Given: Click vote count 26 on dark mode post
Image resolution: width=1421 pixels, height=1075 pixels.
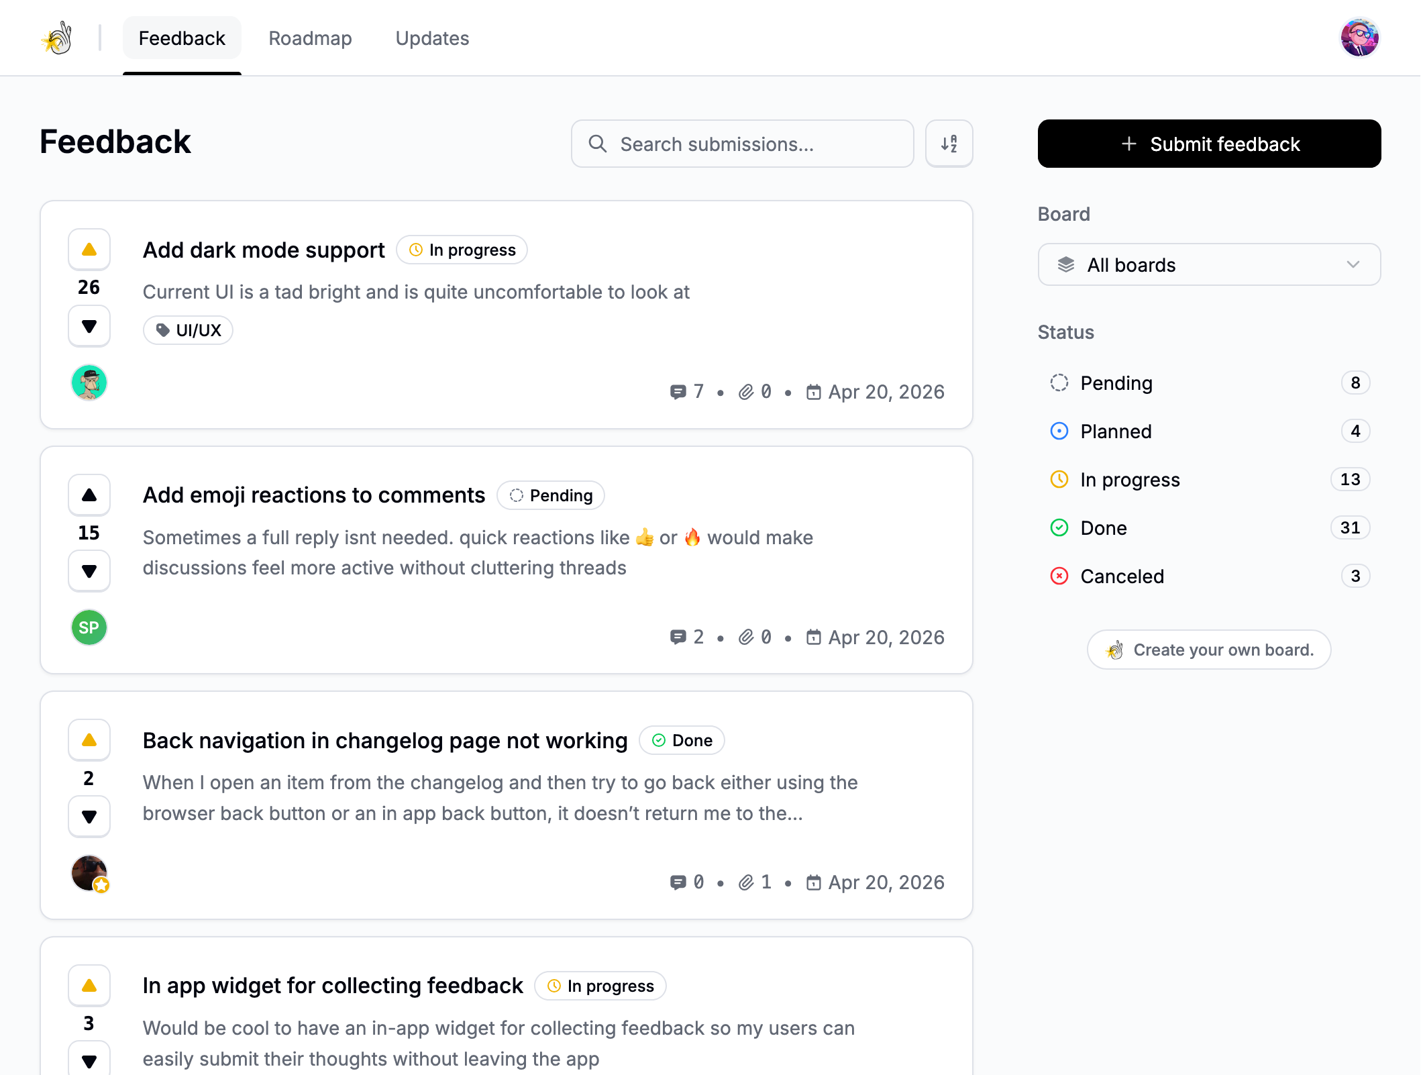Looking at the screenshot, I should tap(89, 287).
